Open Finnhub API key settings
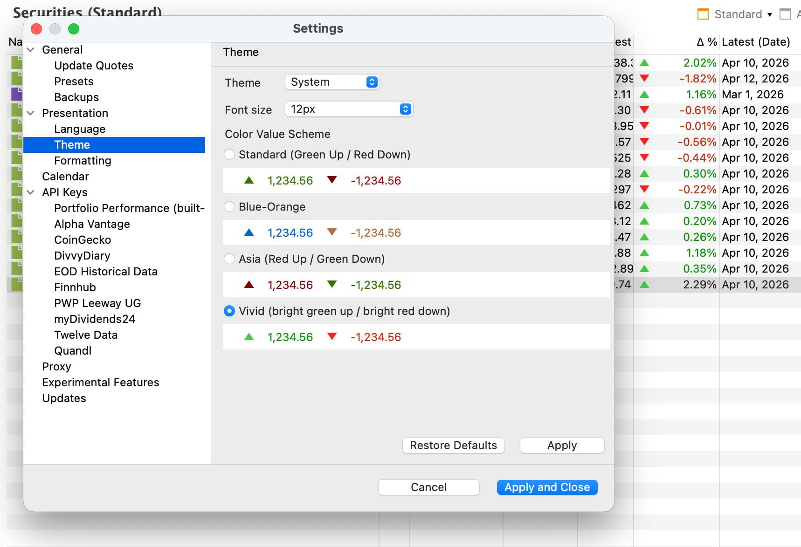 click(75, 287)
